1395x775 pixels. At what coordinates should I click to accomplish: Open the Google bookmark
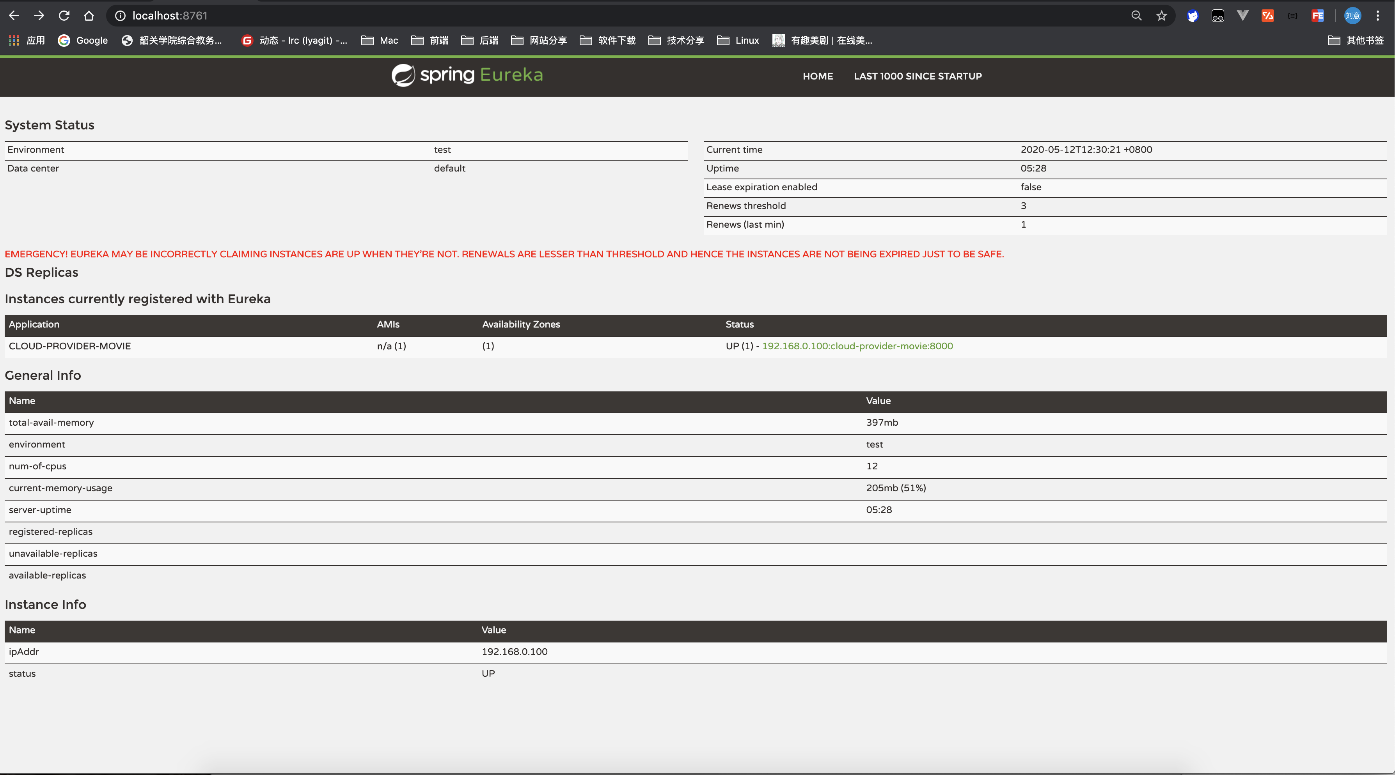tap(83, 41)
